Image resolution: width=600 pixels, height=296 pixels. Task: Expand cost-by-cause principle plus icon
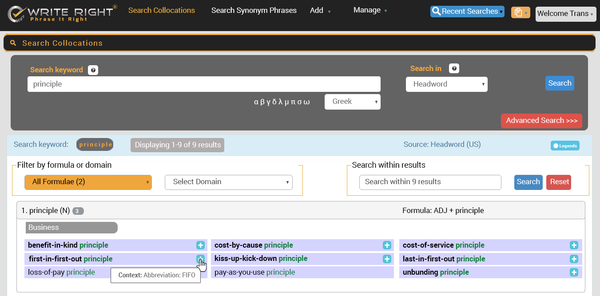point(387,245)
